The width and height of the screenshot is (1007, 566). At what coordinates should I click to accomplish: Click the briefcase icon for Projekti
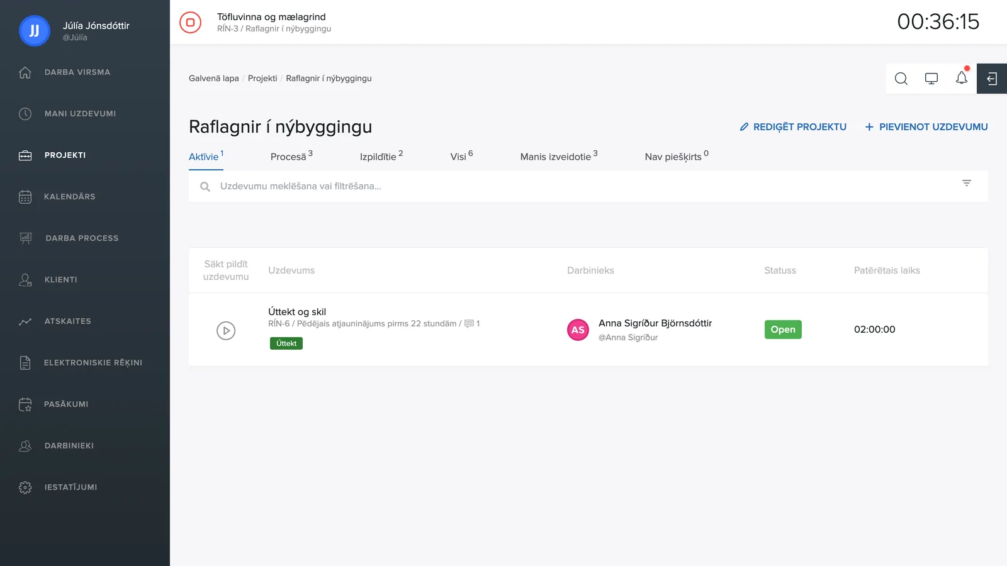[25, 155]
